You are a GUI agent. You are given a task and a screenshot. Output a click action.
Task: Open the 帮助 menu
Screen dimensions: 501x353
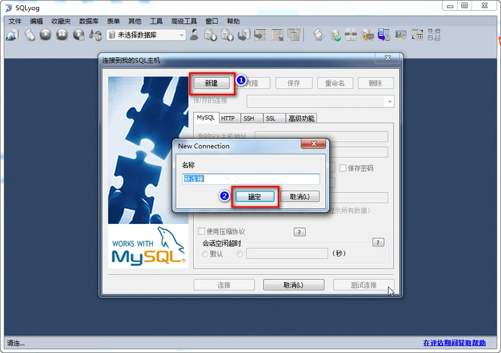click(x=233, y=21)
